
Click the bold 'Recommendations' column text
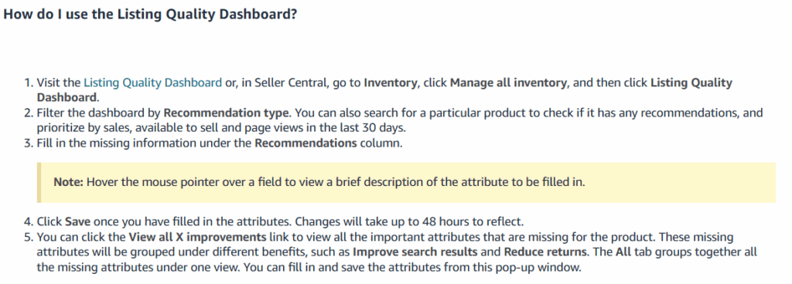tap(306, 143)
